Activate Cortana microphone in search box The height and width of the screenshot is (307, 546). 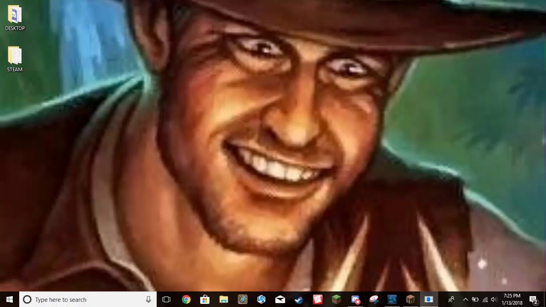(148, 299)
